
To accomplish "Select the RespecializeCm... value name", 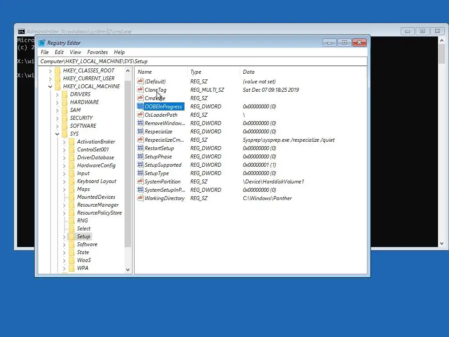I will [164, 140].
